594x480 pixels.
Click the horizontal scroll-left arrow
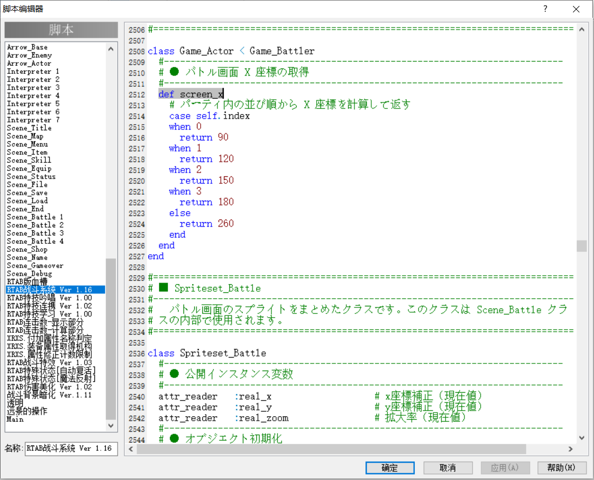pyautogui.click(x=131, y=449)
